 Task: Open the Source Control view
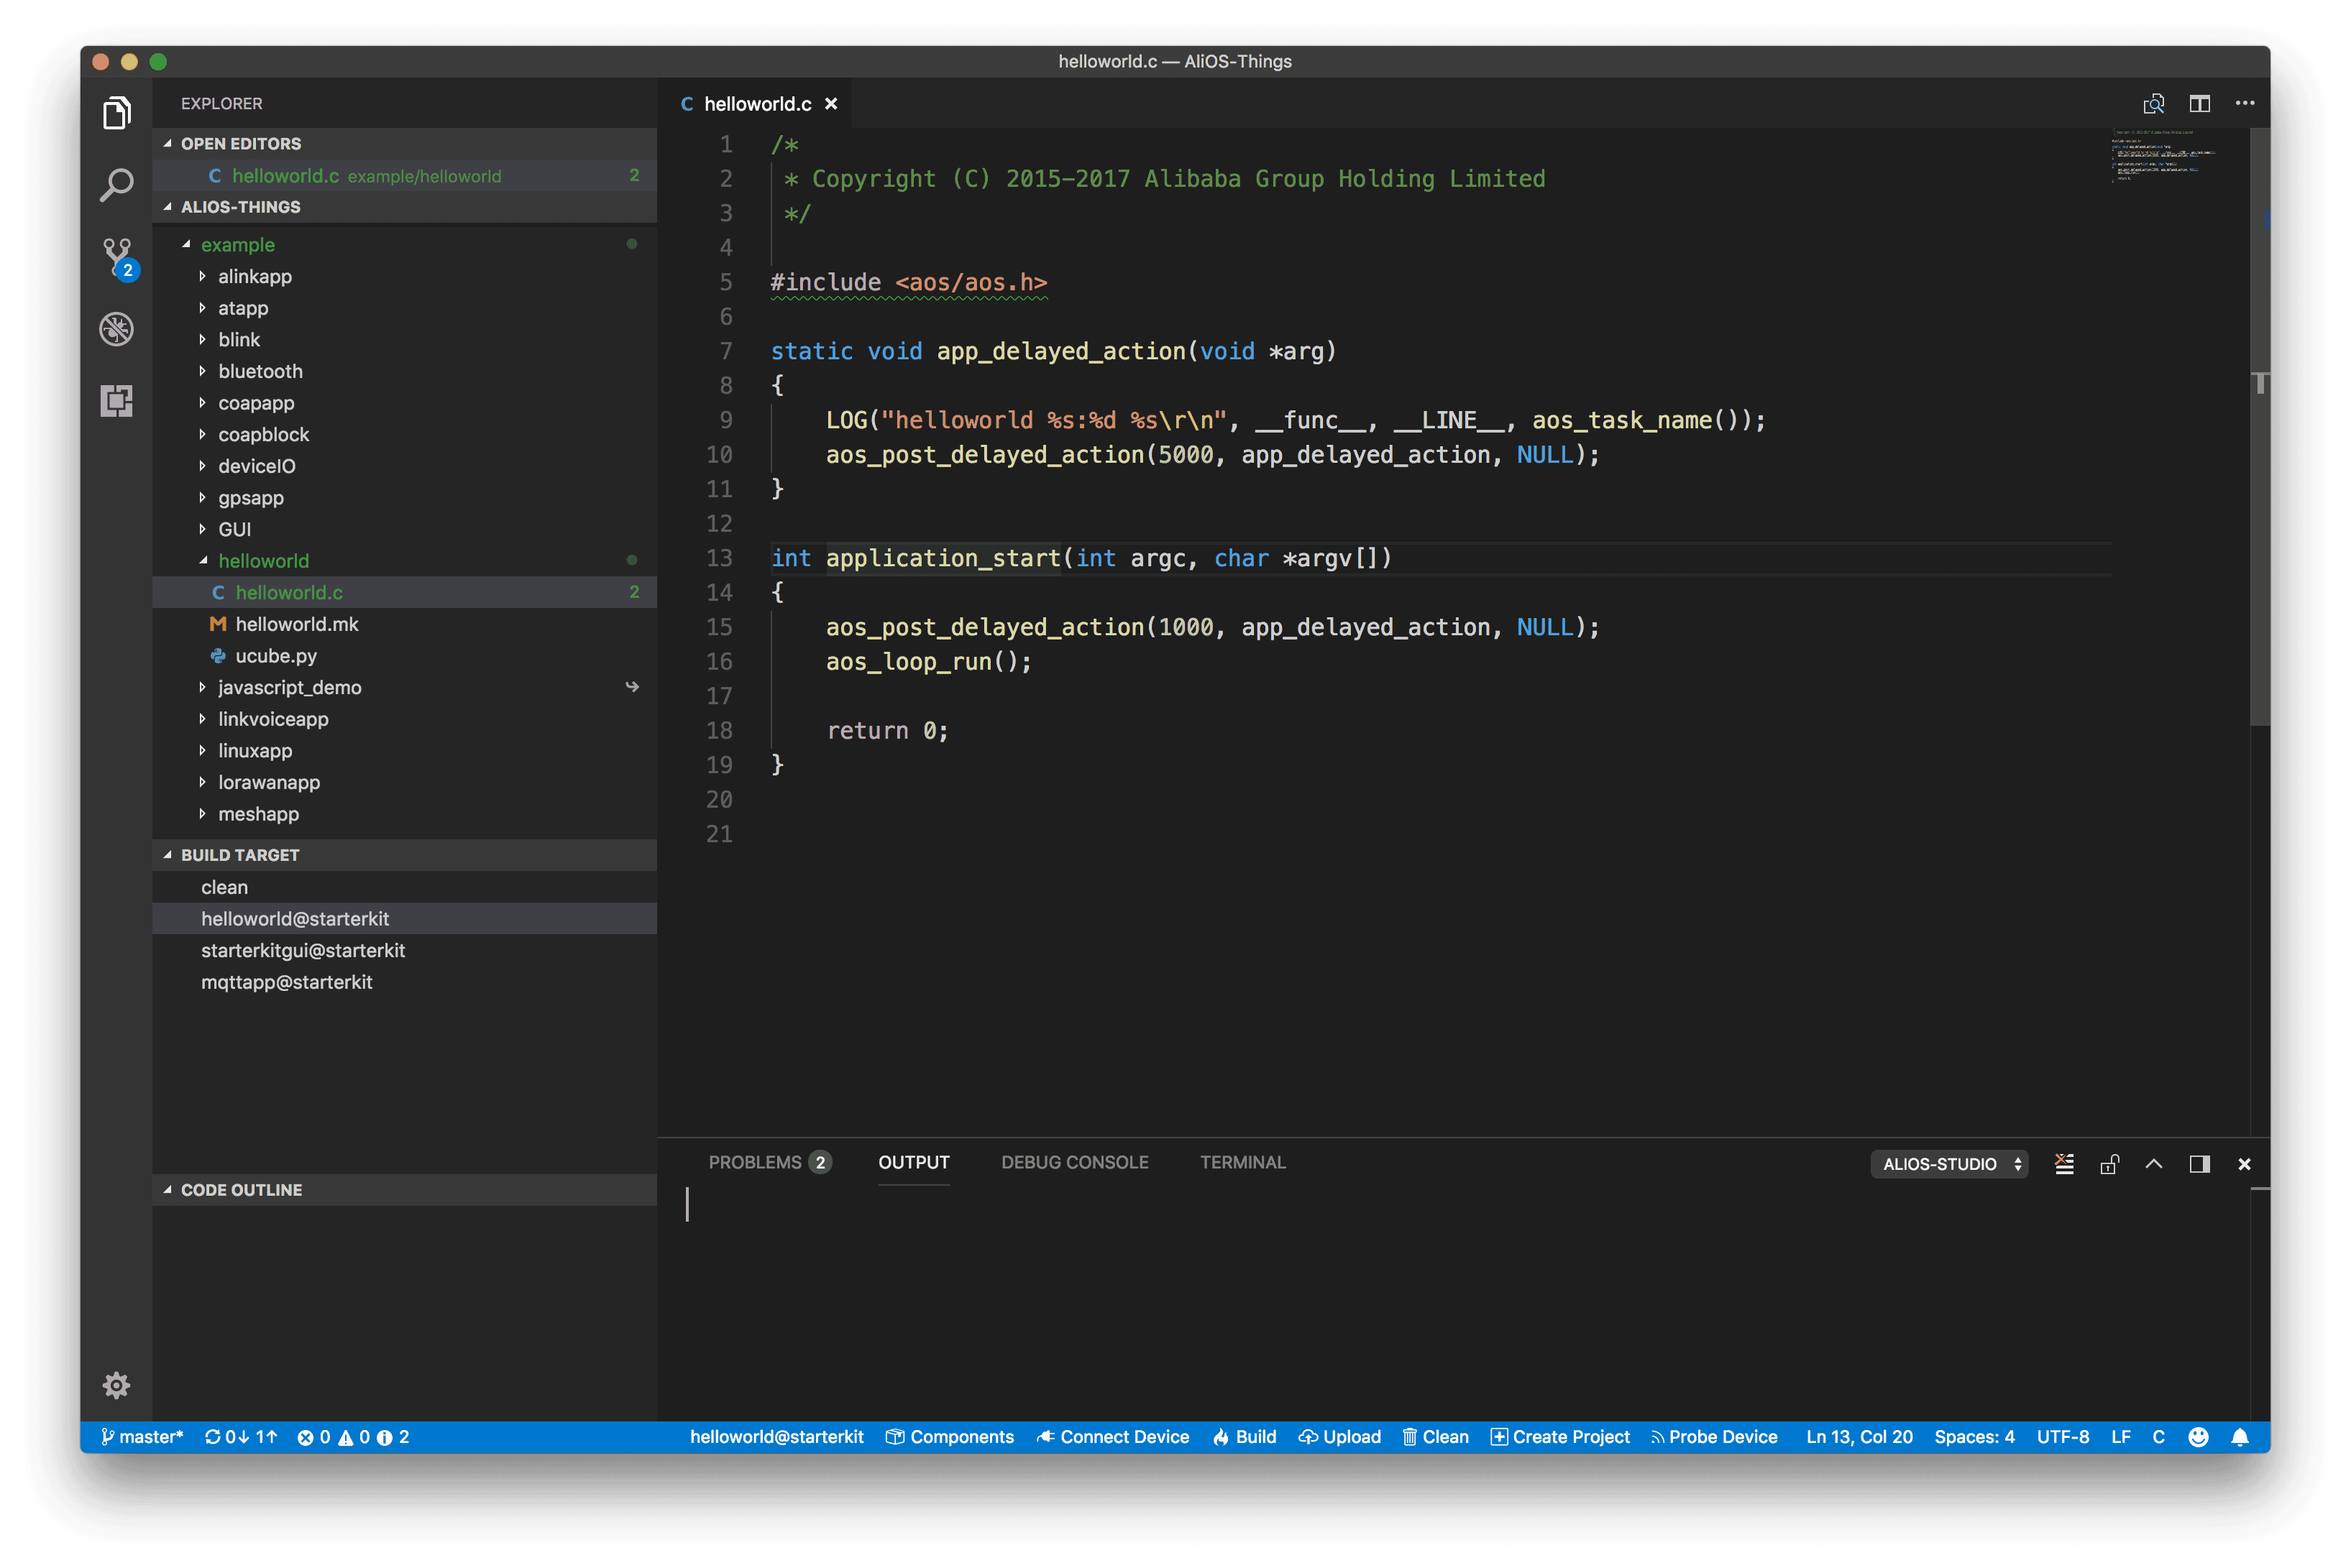(x=117, y=257)
